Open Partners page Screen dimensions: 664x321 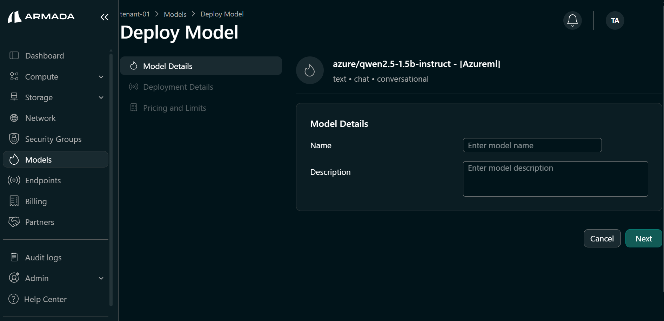[x=55, y=222]
